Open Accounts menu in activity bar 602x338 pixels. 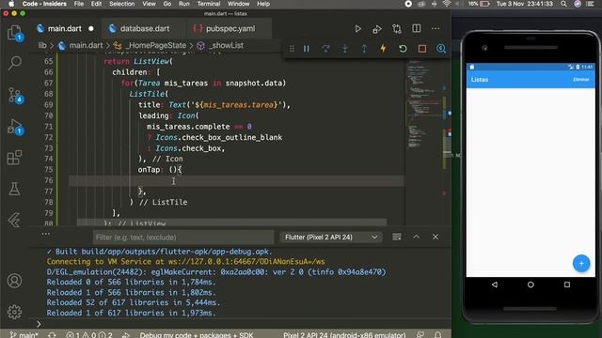tap(15, 281)
